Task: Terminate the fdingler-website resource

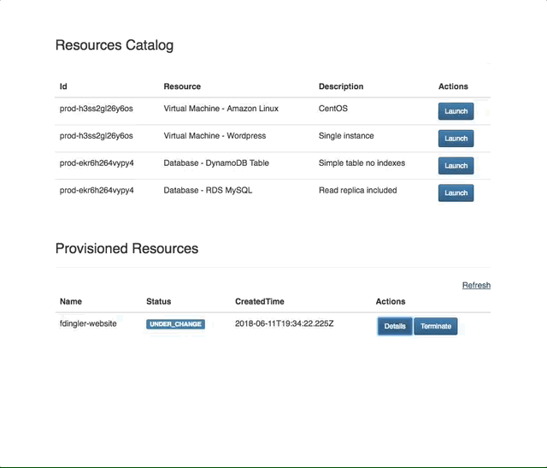Action: tap(436, 326)
